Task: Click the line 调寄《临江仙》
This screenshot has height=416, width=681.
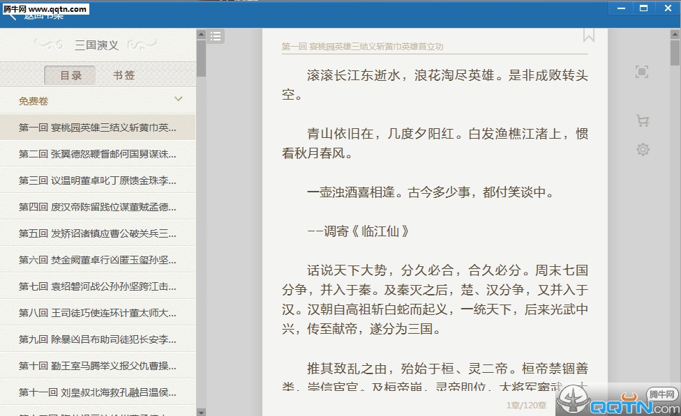Action: pyautogui.click(x=358, y=231)
